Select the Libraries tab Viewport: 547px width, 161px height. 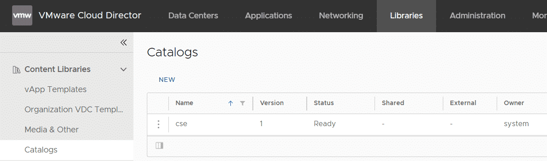(x=406, y=16)
